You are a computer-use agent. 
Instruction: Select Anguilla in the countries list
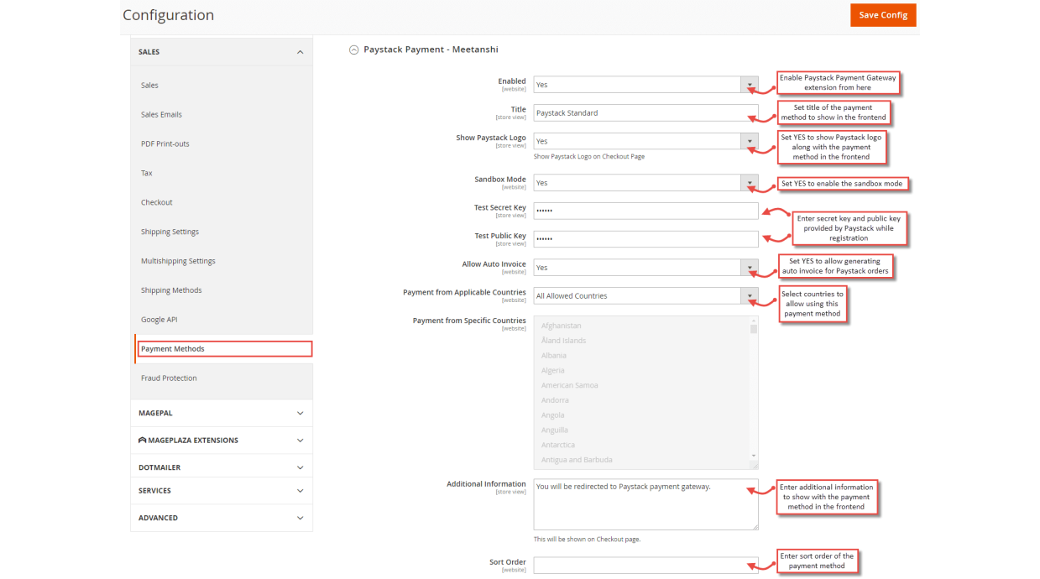(555, 430)
